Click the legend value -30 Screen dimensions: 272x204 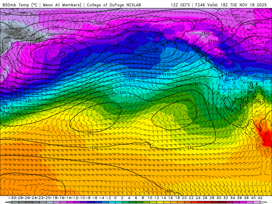point(12,198)
